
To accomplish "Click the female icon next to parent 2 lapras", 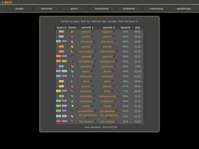I will [x=113, y=71].
